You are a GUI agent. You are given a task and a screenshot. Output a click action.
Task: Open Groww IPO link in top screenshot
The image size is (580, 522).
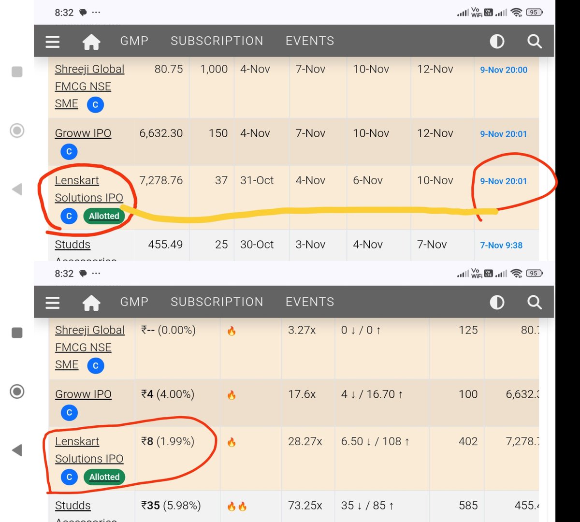pos(83,133)
